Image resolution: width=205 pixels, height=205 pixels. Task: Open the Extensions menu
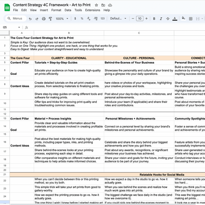point(93,10)
